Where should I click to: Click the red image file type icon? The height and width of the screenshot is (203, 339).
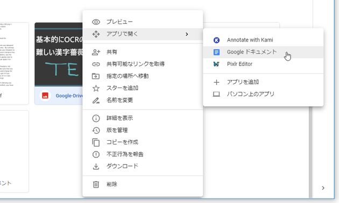pyautogui.click(x=45, y=96)
